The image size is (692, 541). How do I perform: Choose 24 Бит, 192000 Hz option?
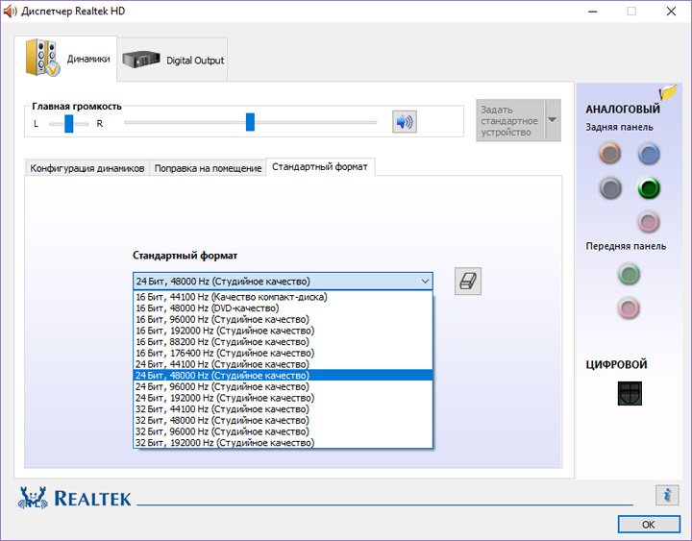(x=283, y=398)
